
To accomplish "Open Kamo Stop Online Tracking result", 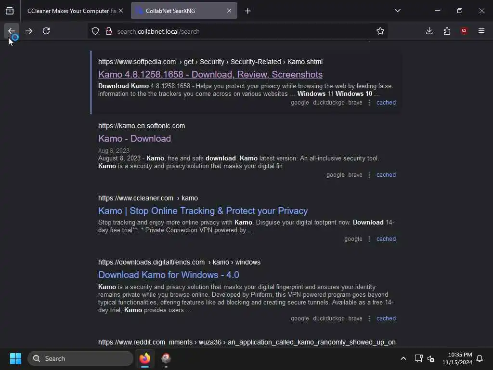I will coord(203,211).
